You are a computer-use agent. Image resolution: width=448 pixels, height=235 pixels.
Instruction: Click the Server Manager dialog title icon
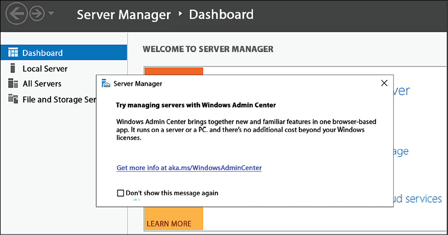point(106,83)
